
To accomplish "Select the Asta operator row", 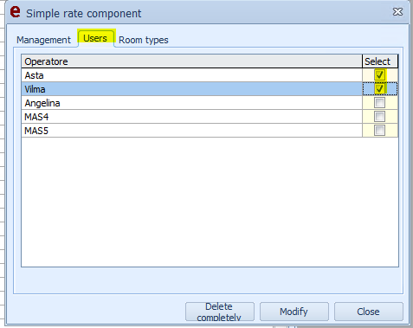I will (x=191, y=75).
